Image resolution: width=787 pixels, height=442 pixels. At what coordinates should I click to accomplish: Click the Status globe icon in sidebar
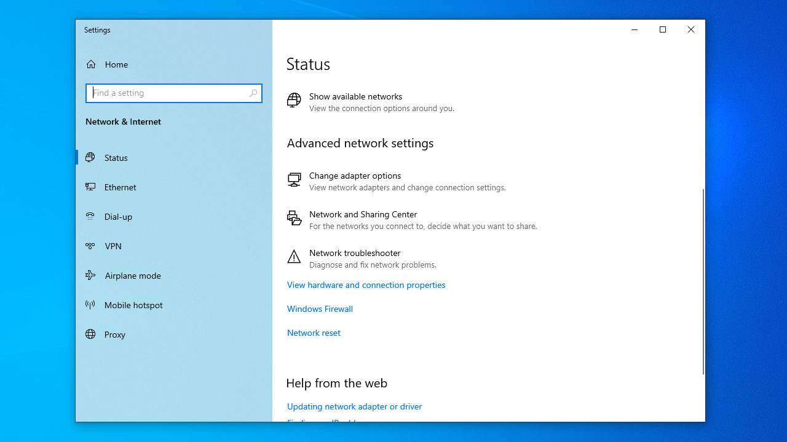coord(90,157)
